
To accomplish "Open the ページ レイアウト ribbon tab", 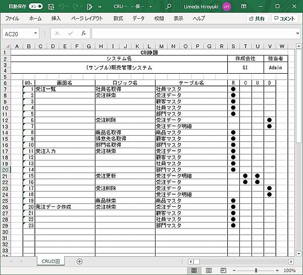I will point(87,19).
